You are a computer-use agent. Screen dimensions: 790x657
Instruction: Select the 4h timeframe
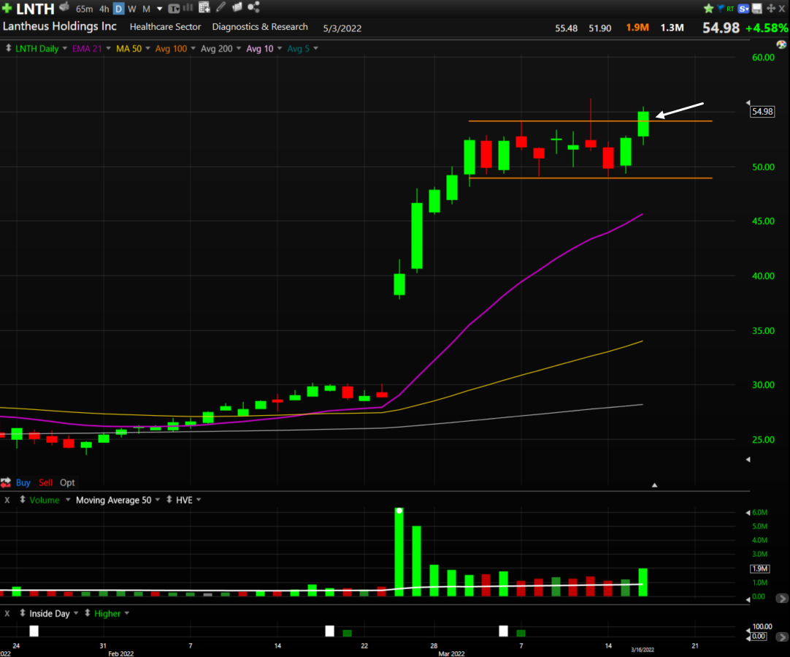104,9
